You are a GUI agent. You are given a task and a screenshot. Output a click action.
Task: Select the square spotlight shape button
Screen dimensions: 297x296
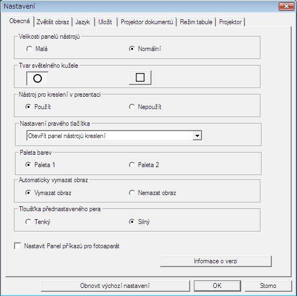click(140, 77)
